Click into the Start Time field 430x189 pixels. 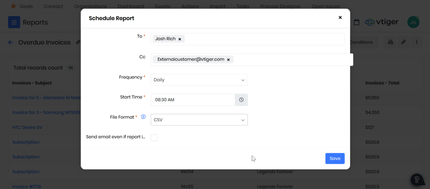pyautogui.click(x=192, y=100)
